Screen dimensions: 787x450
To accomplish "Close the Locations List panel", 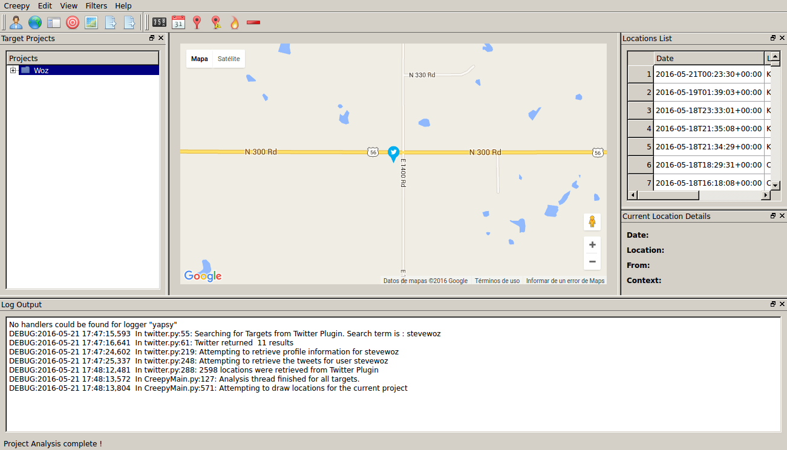I will coord(782,38).
